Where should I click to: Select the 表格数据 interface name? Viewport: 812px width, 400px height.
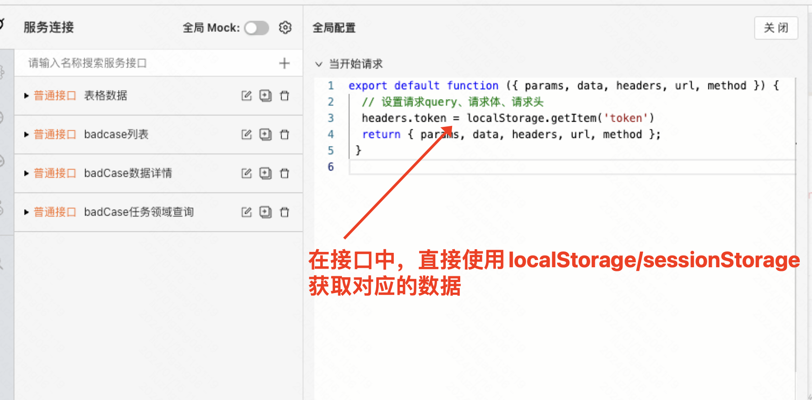coord(106,96)
